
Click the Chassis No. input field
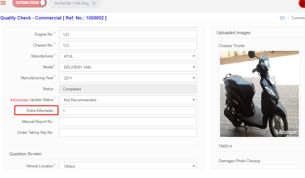128,45
